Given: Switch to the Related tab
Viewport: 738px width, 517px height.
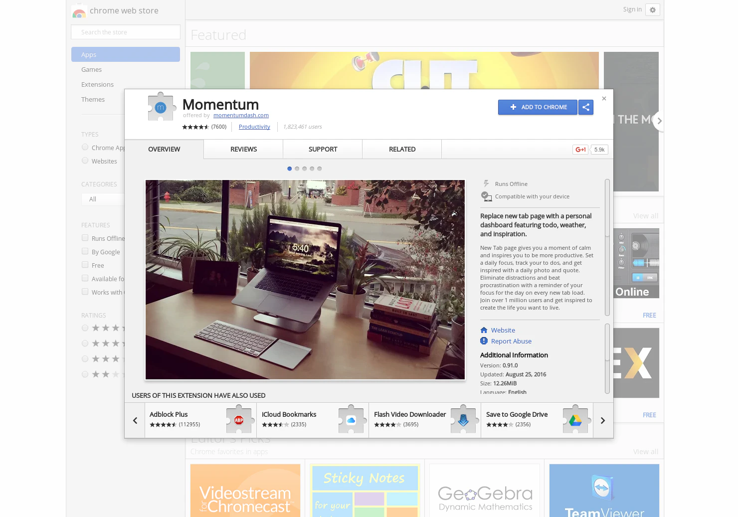Looking at the screenshot, I should point(402,149).
